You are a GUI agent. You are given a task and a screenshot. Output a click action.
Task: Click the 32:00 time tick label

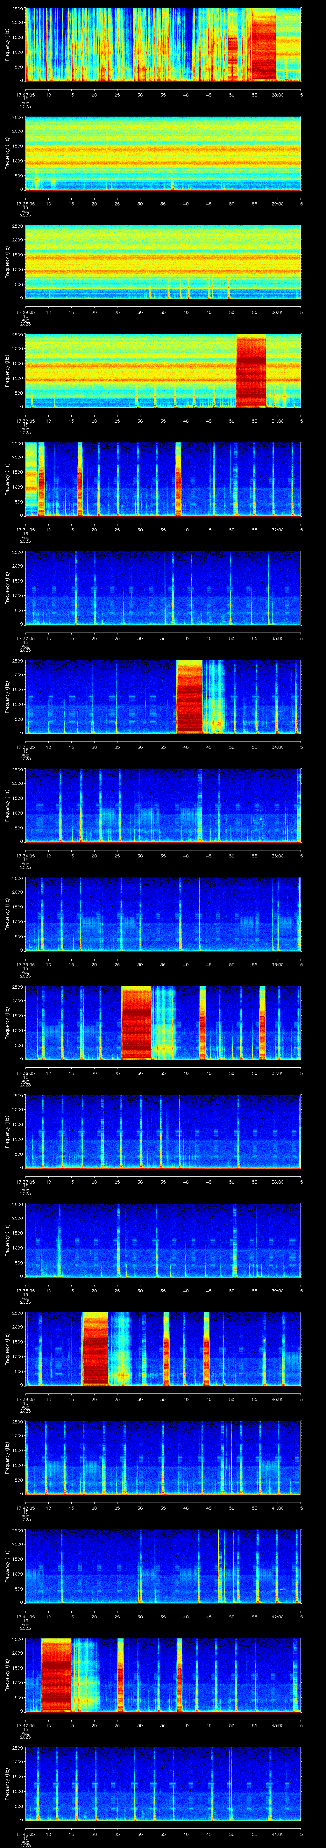pos(277,529)
